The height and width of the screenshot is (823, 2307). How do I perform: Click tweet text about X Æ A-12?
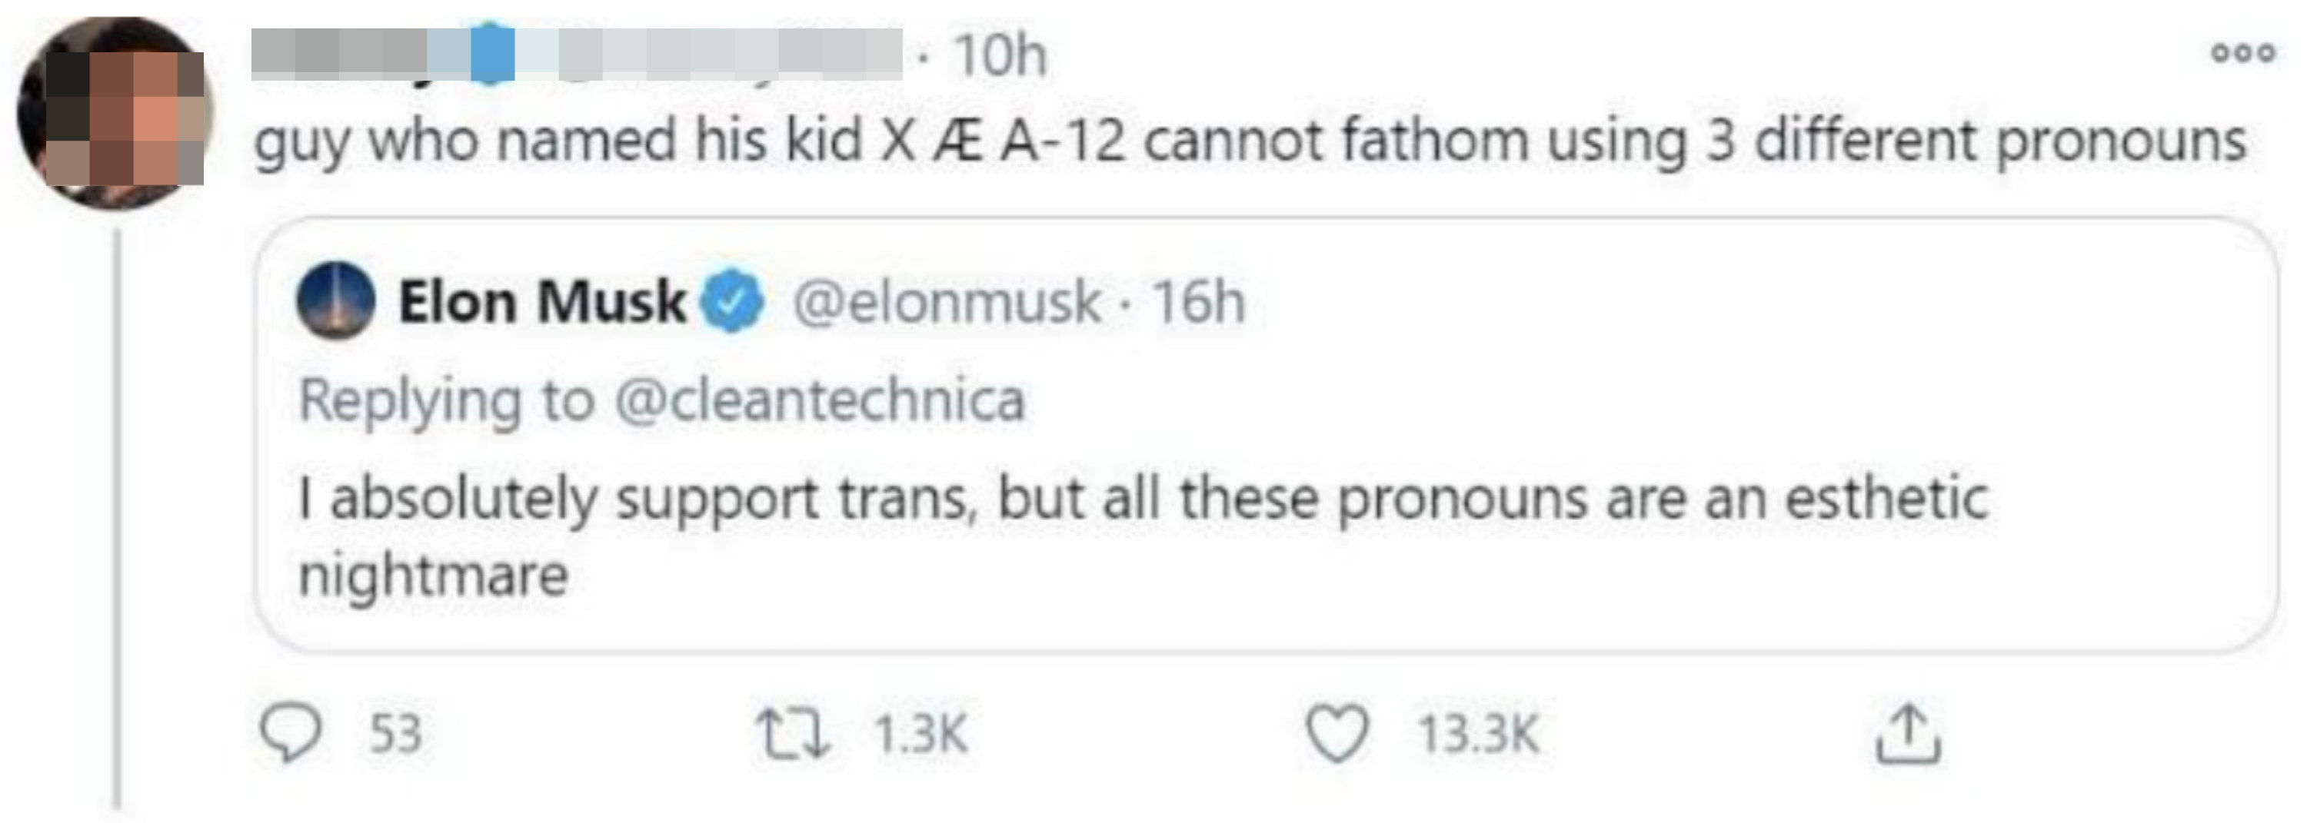point(1250,141)
